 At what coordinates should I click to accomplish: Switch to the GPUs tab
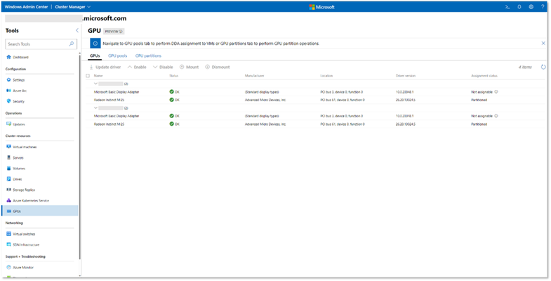click(95, 56)
